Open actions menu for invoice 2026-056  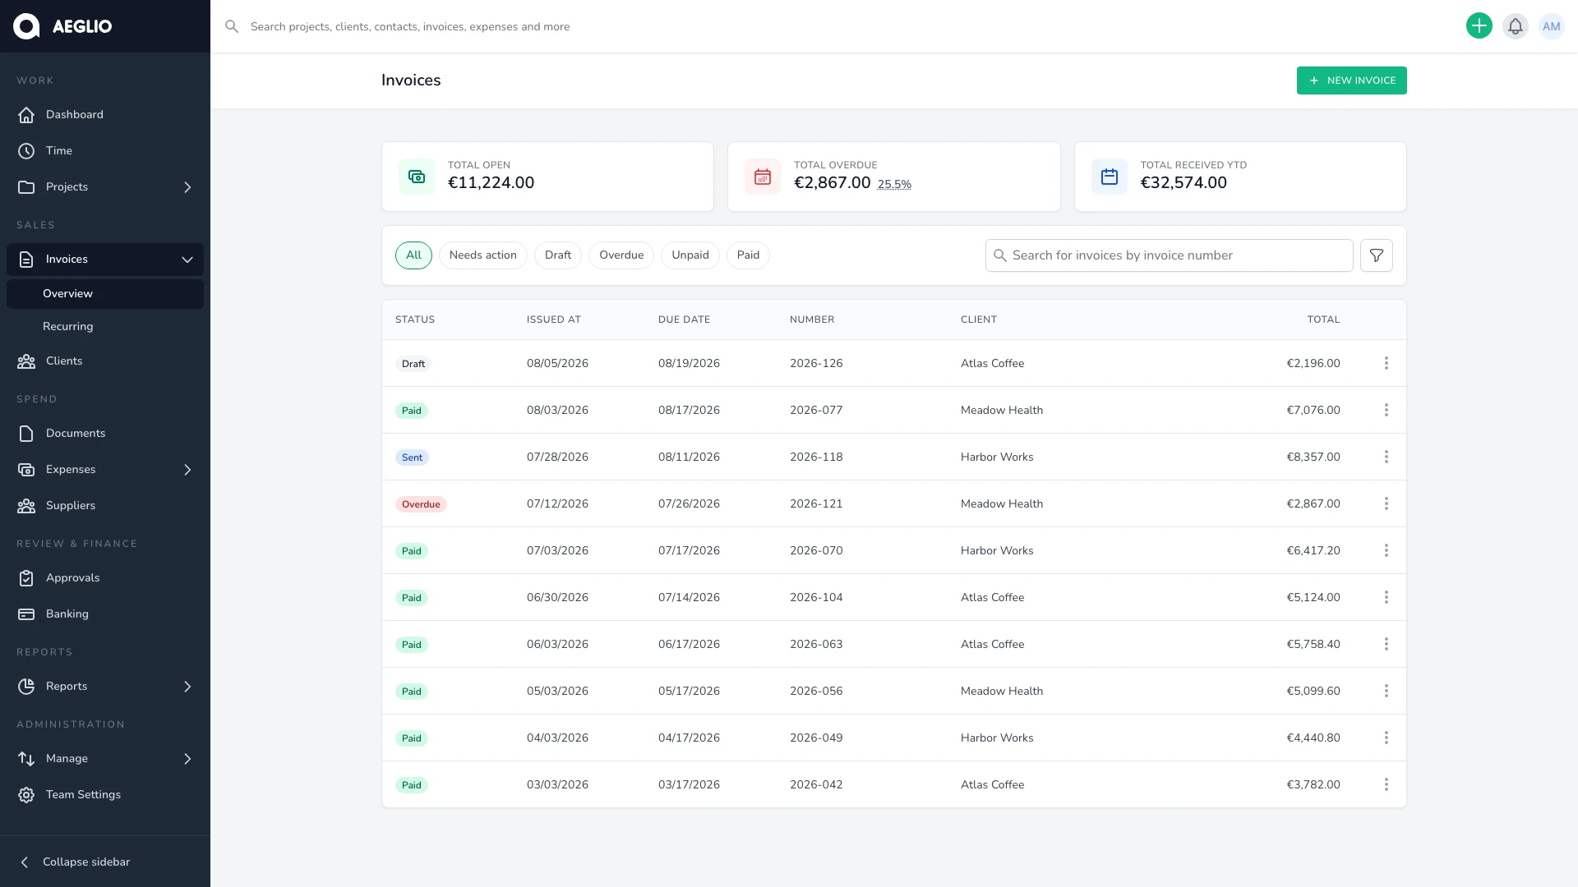1387,691
